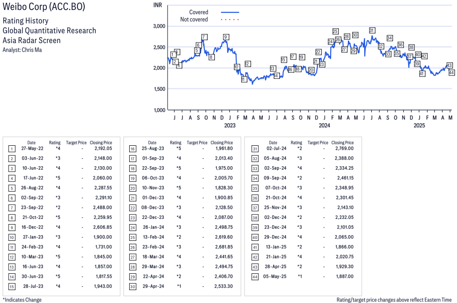This screenshot has height=303, width=457.
Task: Click chart marker 30 on the graph
Action: point(355,35)
